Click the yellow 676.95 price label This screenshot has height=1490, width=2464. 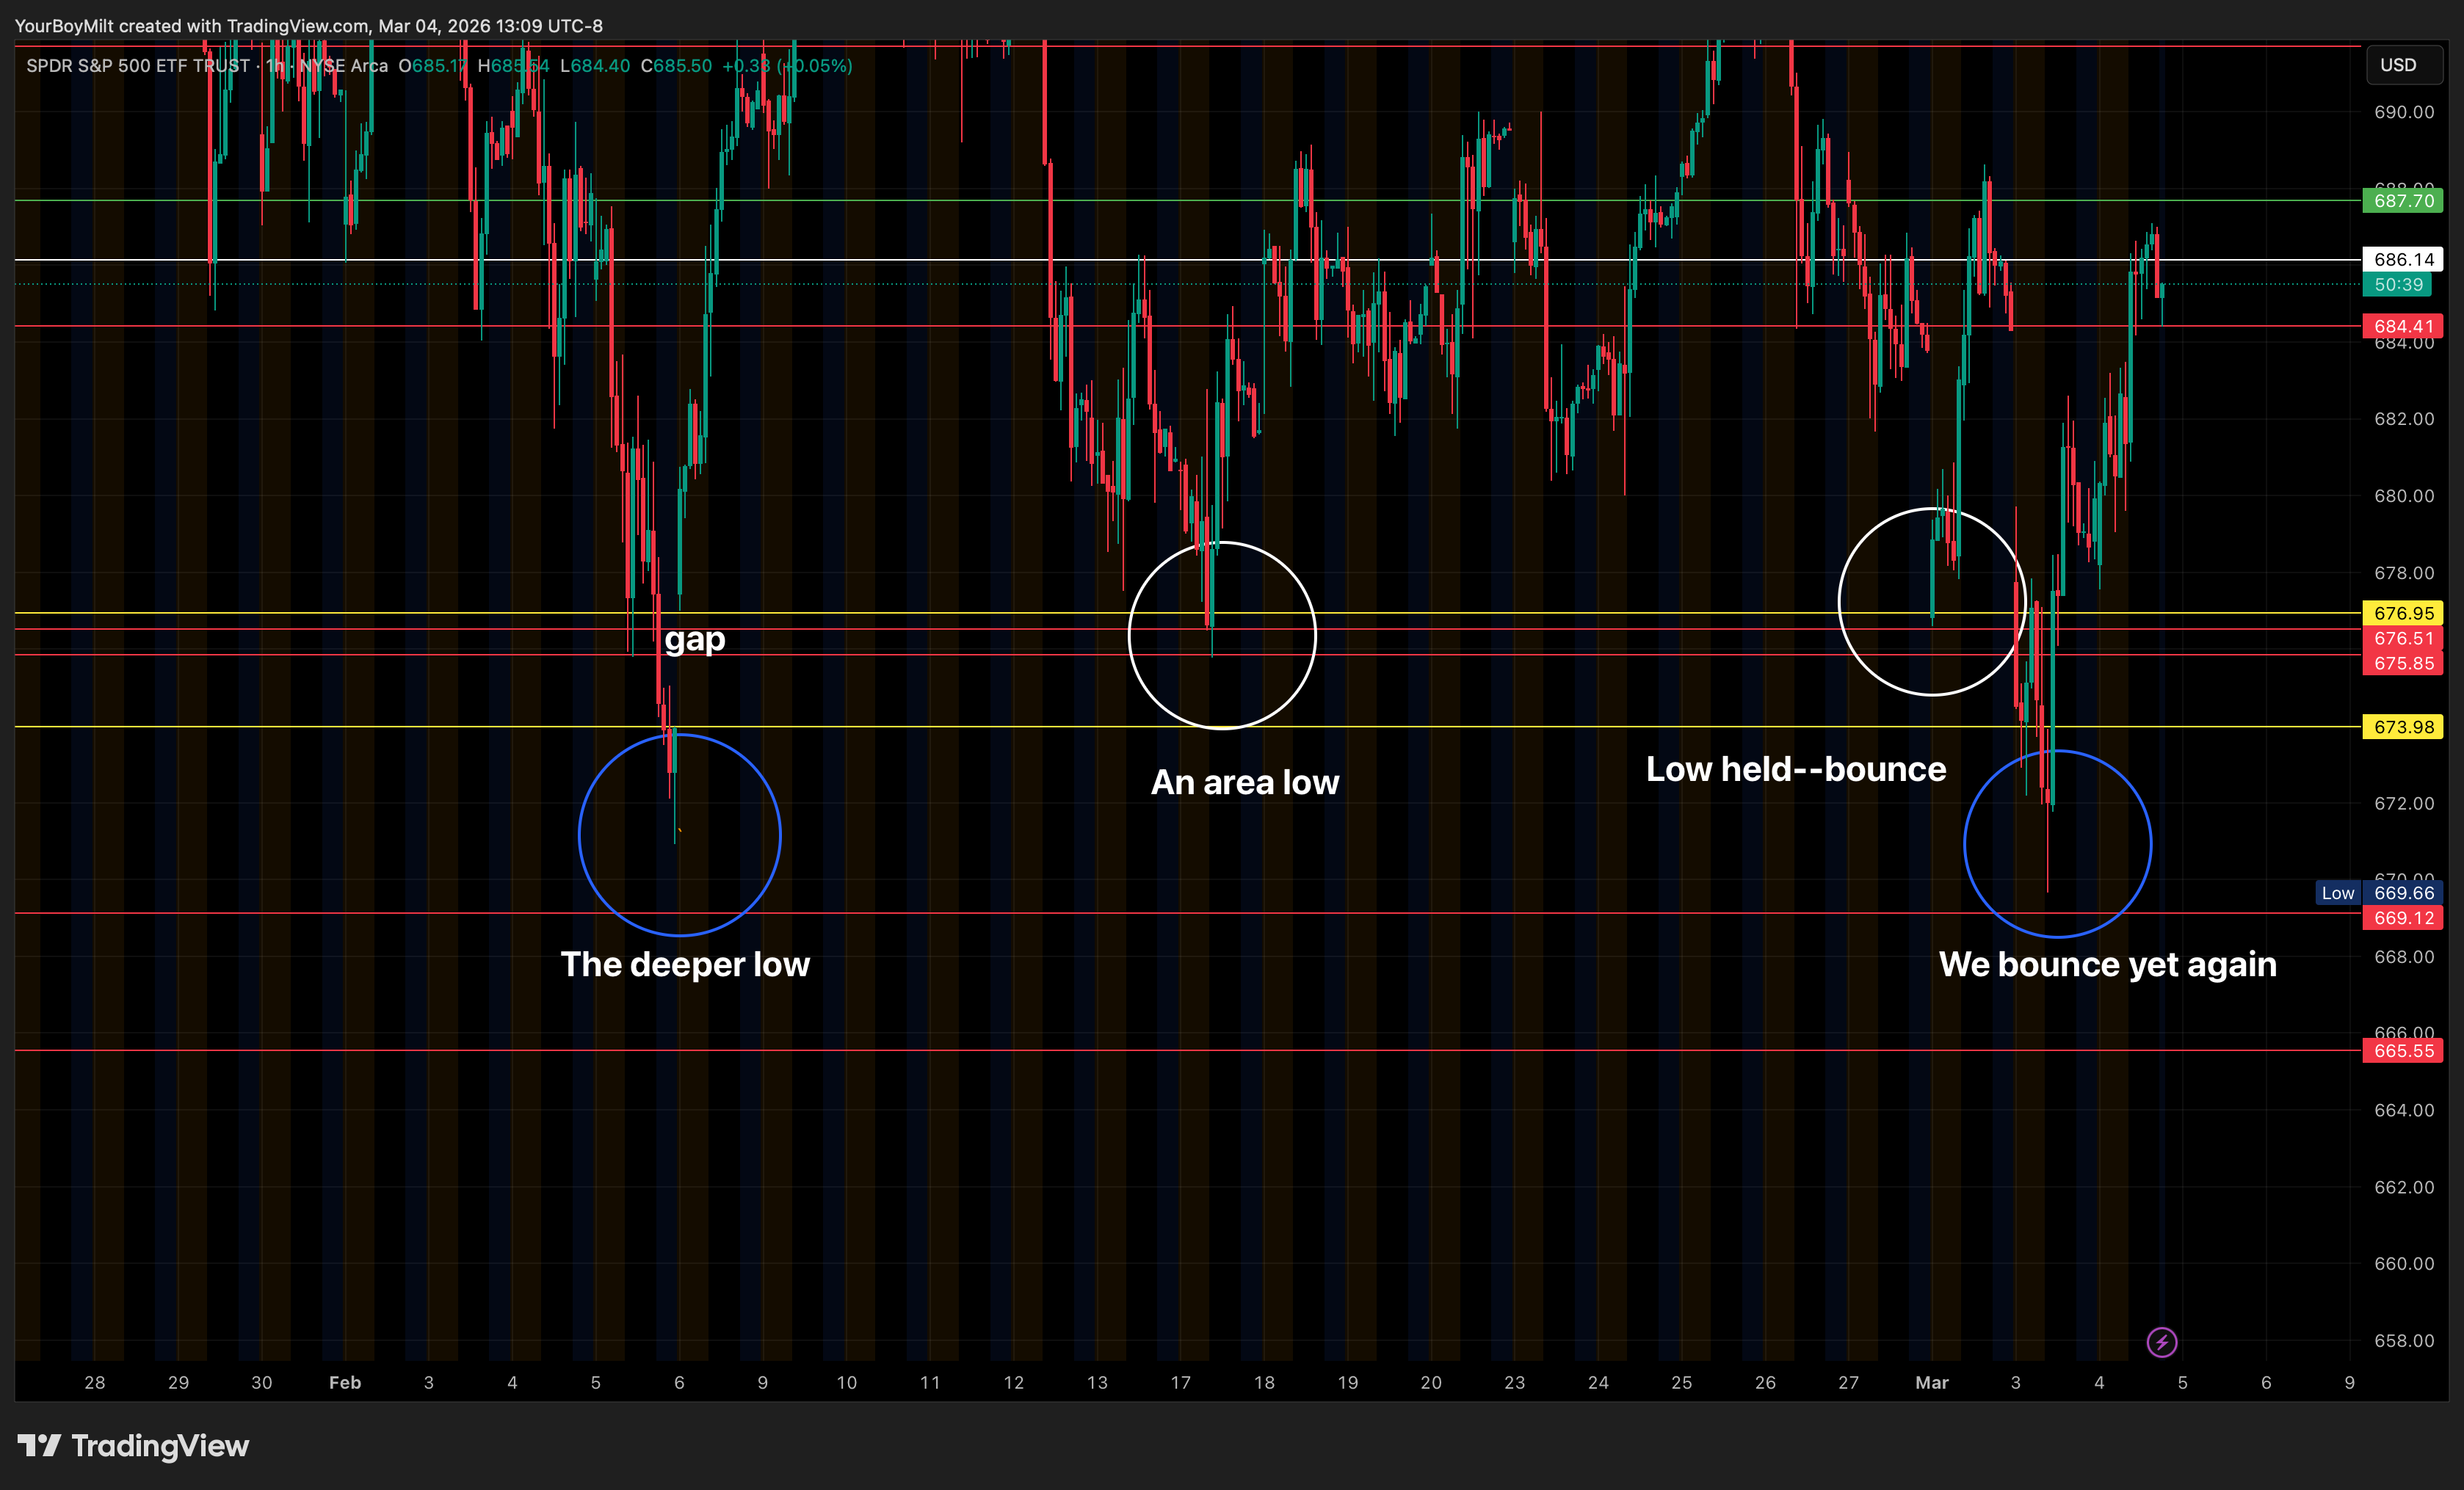coord(2403,613)
